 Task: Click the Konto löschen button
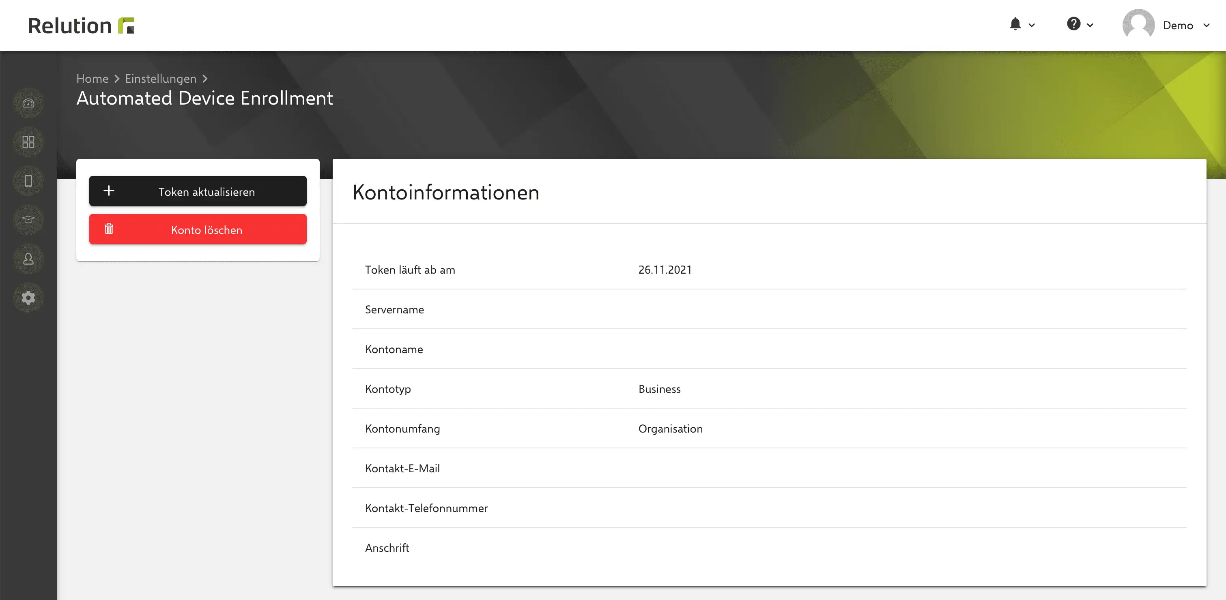(198, 229)
